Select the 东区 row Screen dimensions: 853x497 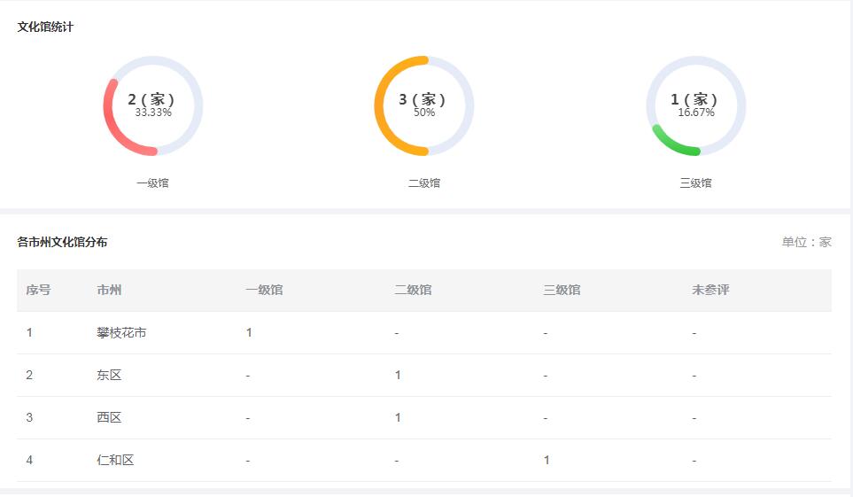tap(424, 375)
